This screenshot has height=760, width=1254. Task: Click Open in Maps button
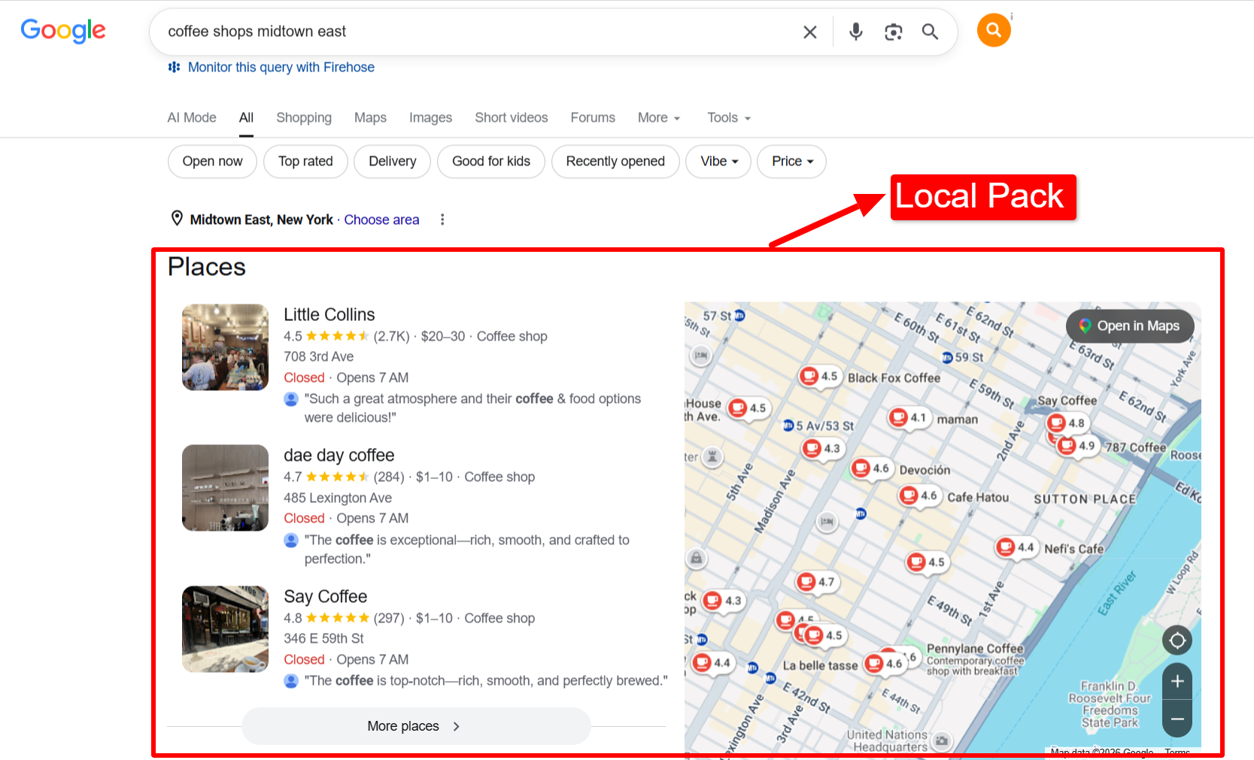pos(1130,325)
